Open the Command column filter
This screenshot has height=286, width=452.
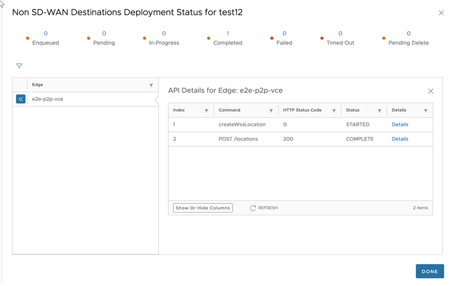coord(271,111)
